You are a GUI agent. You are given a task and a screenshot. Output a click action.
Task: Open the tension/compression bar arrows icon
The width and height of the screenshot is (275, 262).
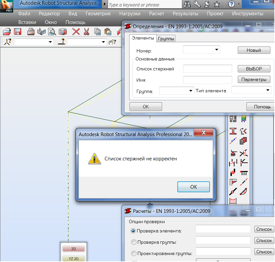244,182
